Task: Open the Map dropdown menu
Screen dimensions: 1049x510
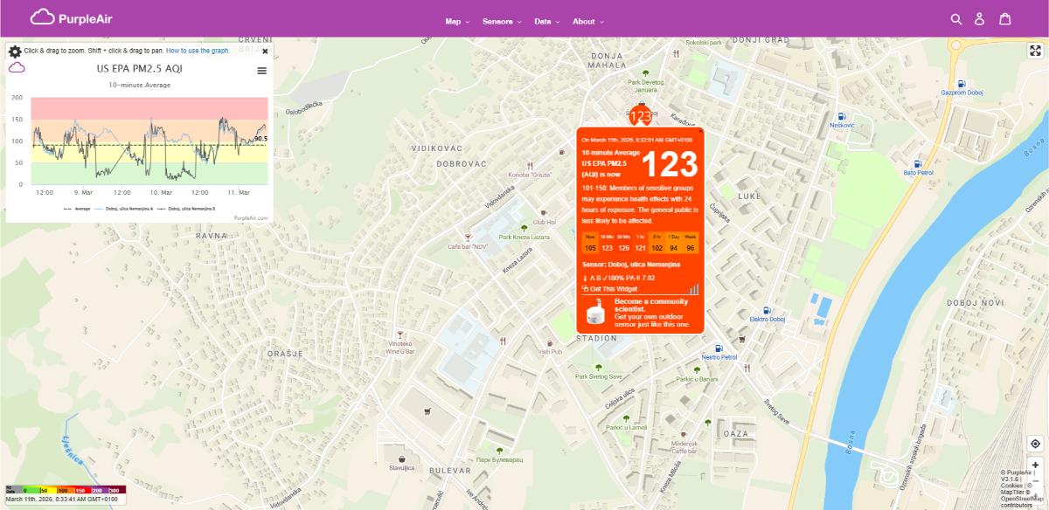Action: pos(454,22)
